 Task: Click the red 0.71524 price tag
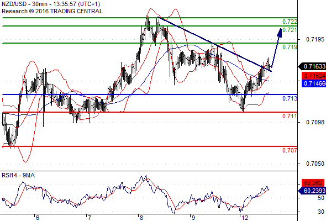[313, 76]
